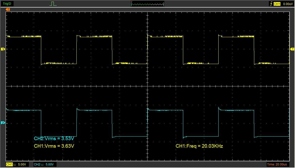The image size is (295, 168).
Task: Click the pulse waveform icon near Trig'D
Action: (53, 4)
